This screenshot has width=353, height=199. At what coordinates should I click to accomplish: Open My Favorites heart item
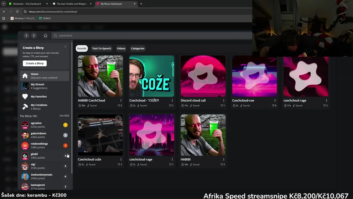pos(44,96)
